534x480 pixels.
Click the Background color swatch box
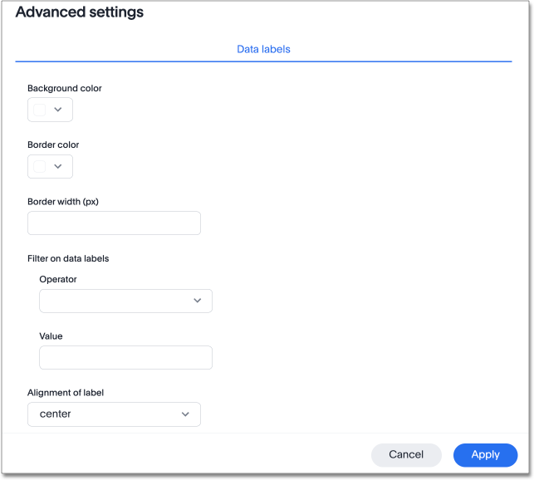39,110
